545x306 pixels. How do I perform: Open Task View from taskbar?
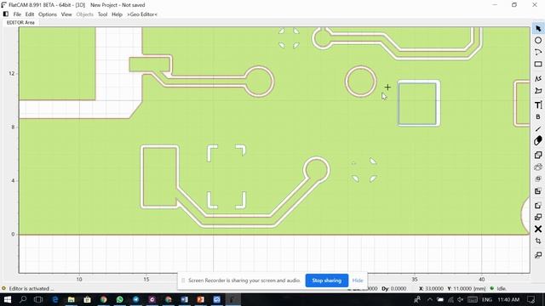point(38,299)
